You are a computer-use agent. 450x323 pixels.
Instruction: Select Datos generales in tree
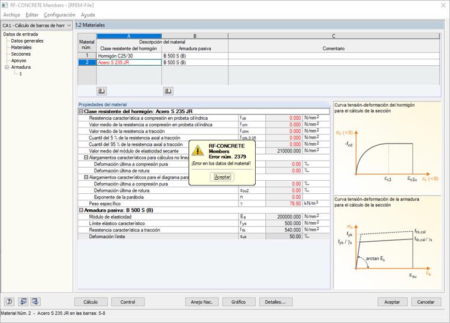(x=27, y=41)
